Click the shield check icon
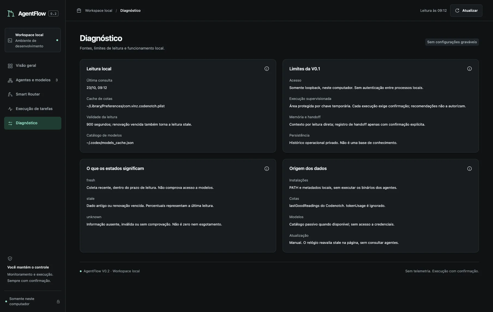The width and height of the screenshot is (493, 312). [10, 259]
